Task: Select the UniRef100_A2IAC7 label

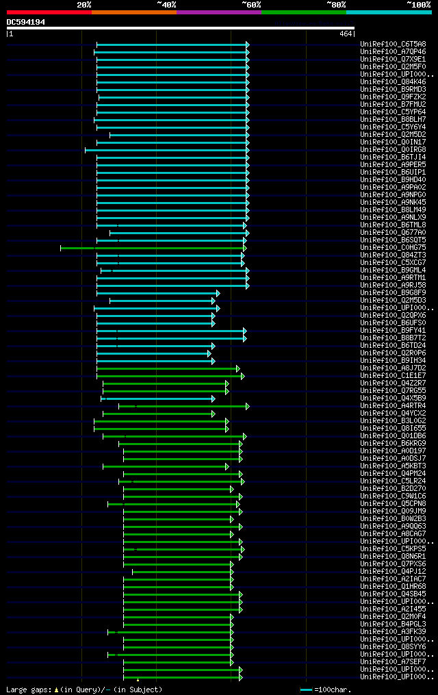Action: coord(394,579)
